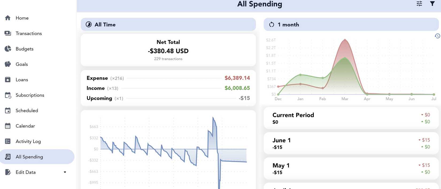The width and height of the screenshot is (441, 189).
Task: Open the June 1 period entry
Action: pos(351,143)
